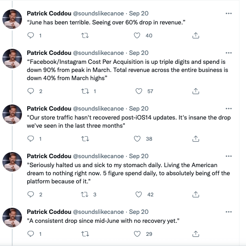246x246 pixels.
Task: Click the profile avatar beside the last tweet
Action: click(13, 218)
